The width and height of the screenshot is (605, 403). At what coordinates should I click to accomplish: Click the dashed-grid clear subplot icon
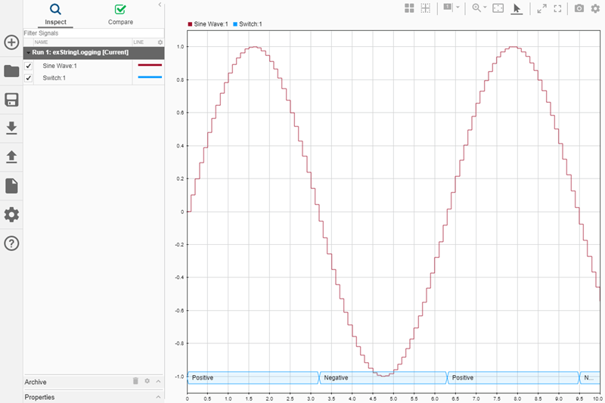[425, 8]
